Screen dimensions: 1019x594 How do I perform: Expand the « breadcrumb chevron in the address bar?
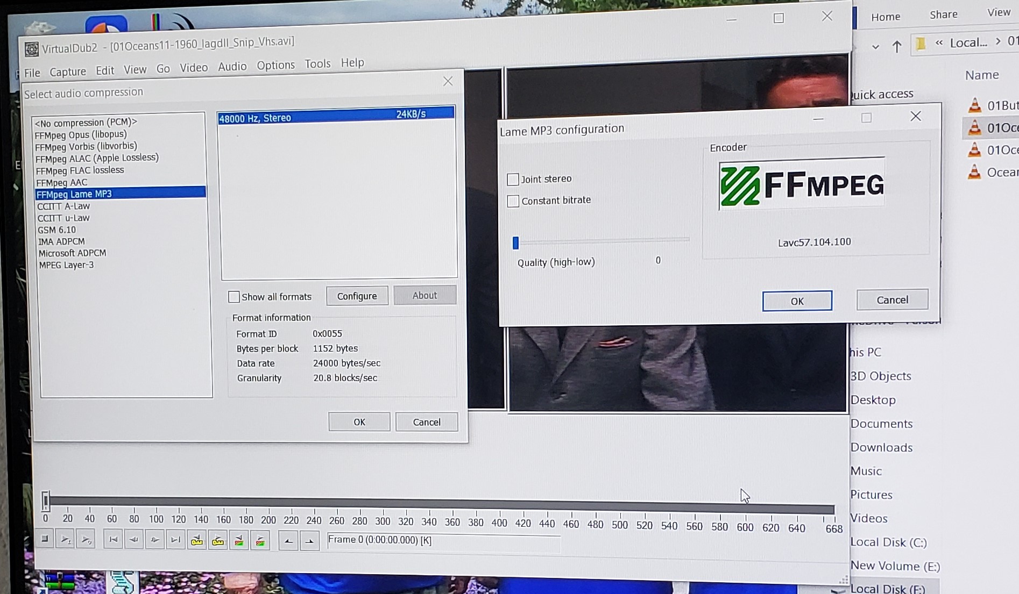coord(939,43)
